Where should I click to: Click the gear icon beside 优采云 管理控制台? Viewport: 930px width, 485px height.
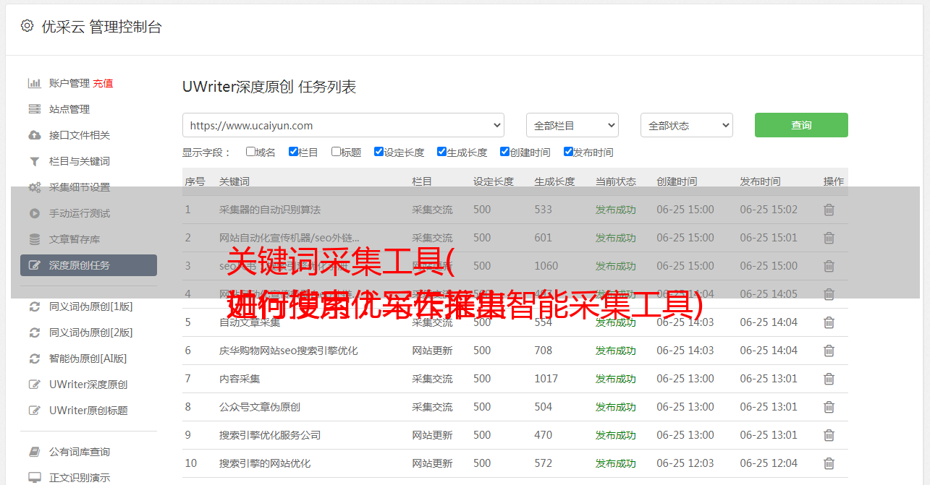[27, 26]
